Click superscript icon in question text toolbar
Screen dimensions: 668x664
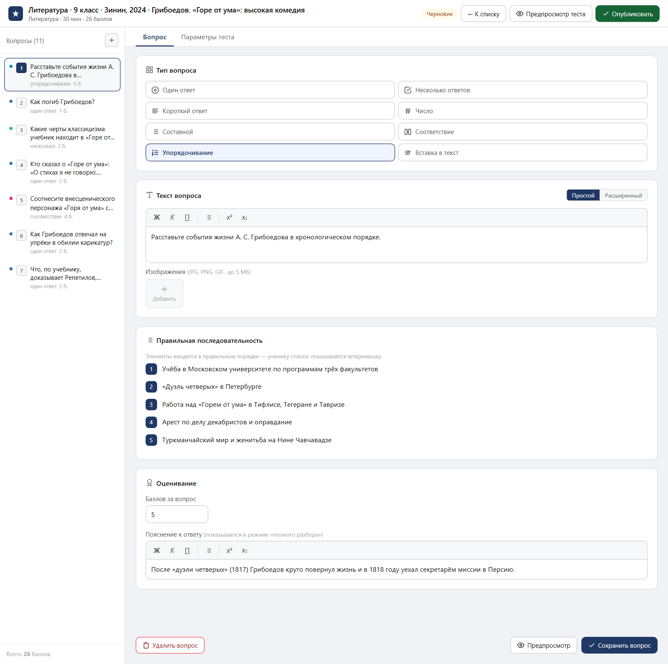229,218
